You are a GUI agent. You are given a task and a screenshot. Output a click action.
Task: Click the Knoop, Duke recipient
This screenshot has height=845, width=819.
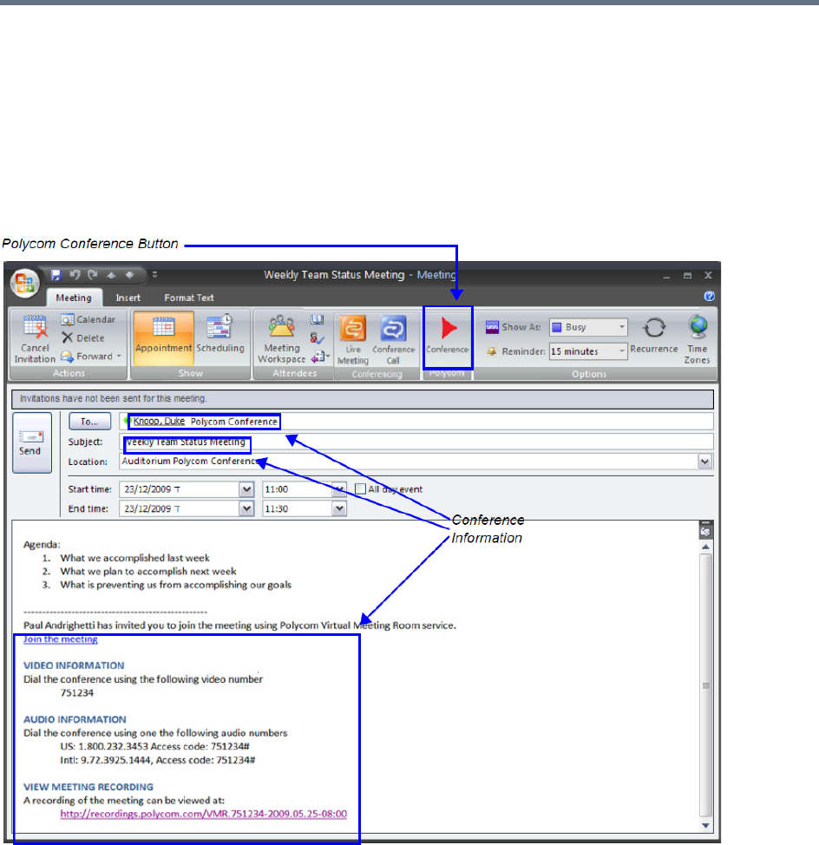coord(159,422)
